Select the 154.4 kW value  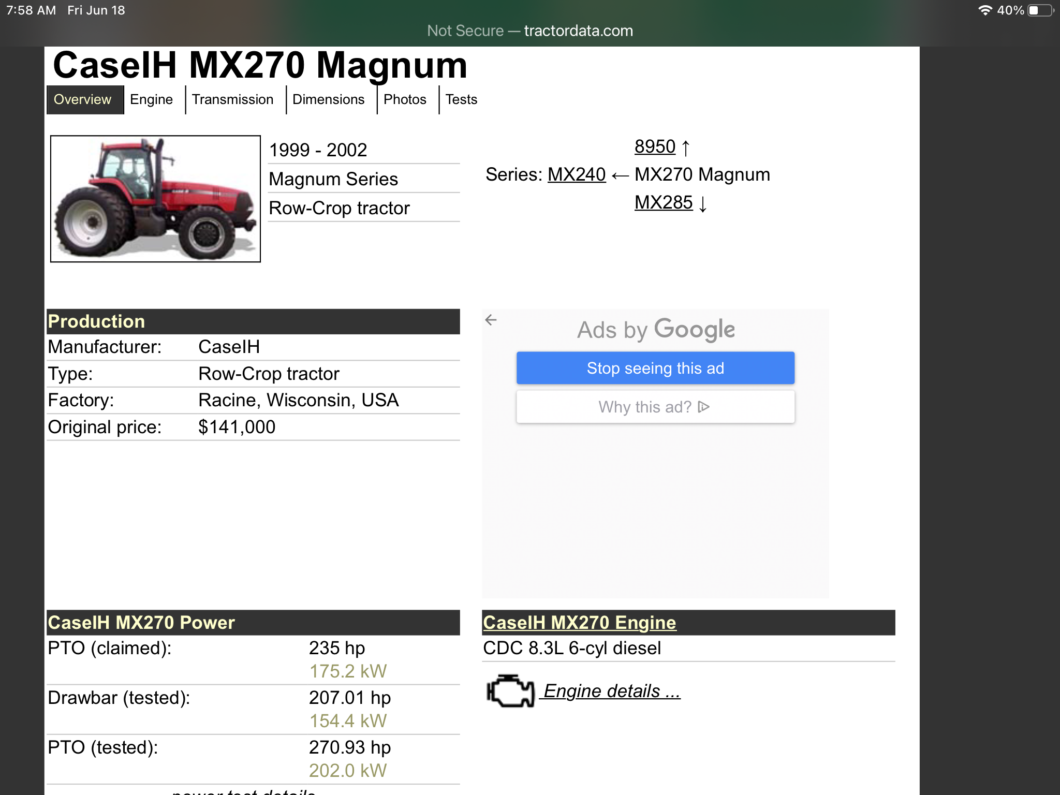click(348, 721)
